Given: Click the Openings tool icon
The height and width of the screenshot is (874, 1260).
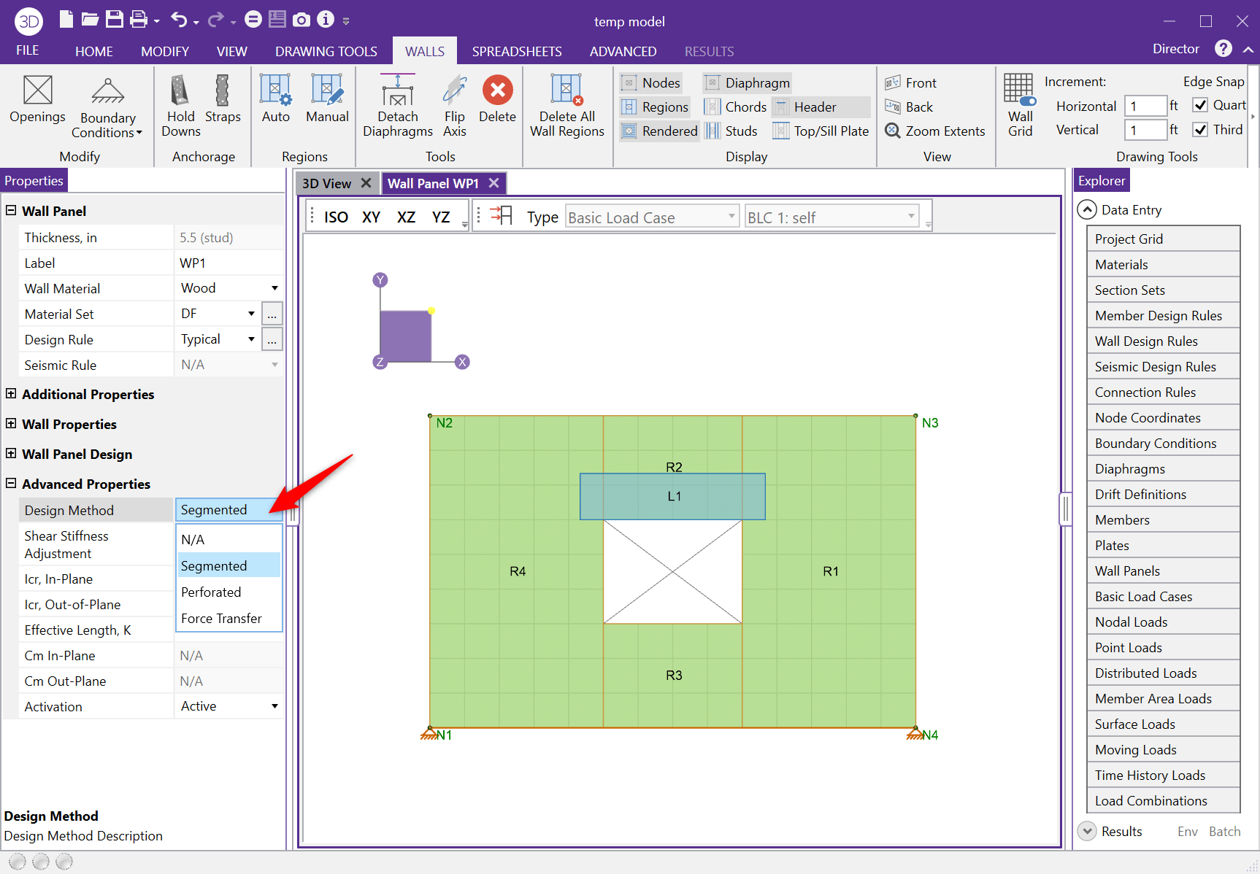Looking at the screenshot, I should pyautogui.click(x=37, y=90).
